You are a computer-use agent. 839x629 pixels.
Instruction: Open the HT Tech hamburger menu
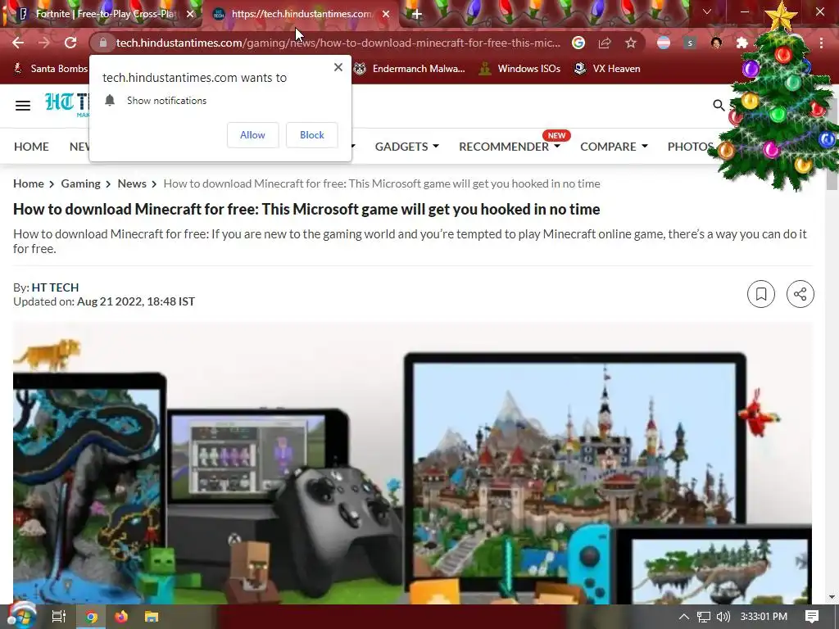tap(22, 106)
